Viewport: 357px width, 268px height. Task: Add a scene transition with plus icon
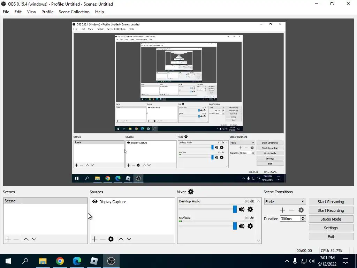point(282,210)
